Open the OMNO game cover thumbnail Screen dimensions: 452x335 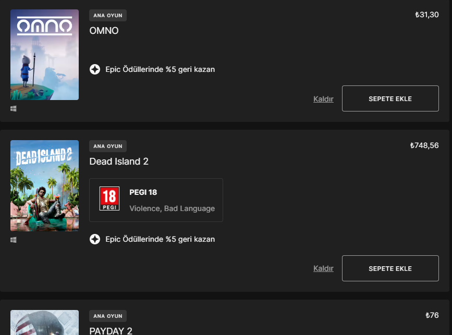pos(44,55)
